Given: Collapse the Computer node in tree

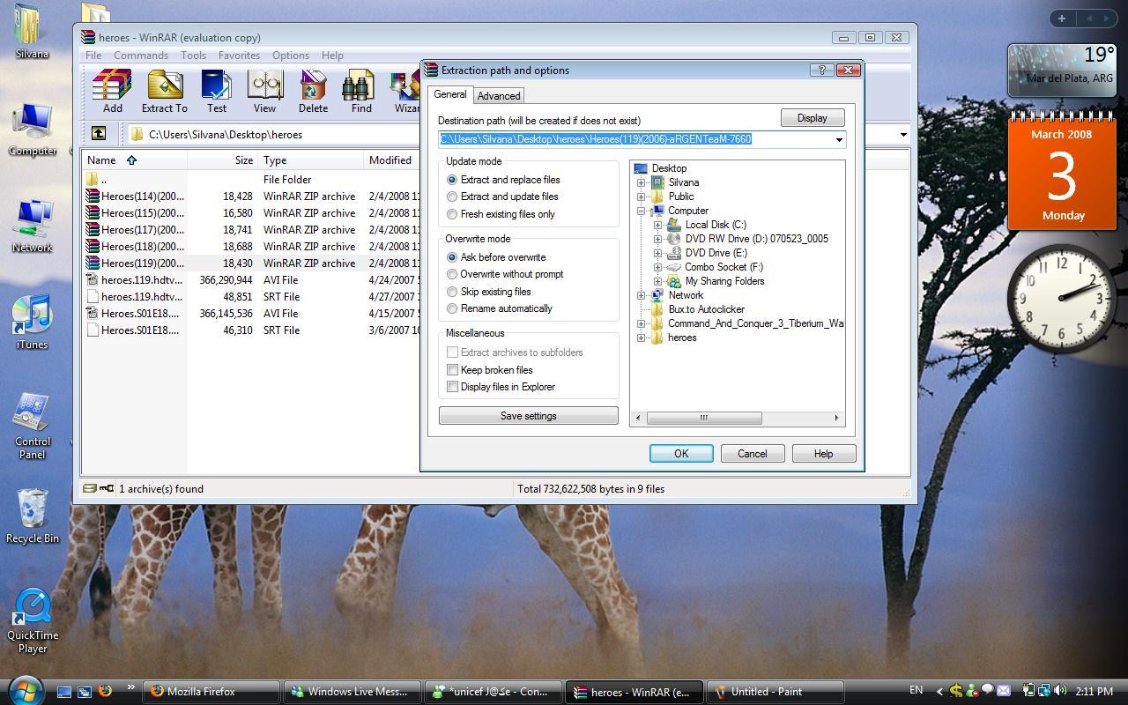Looking at the screenshot, I should pyautogui.click(x=642, y=211).
